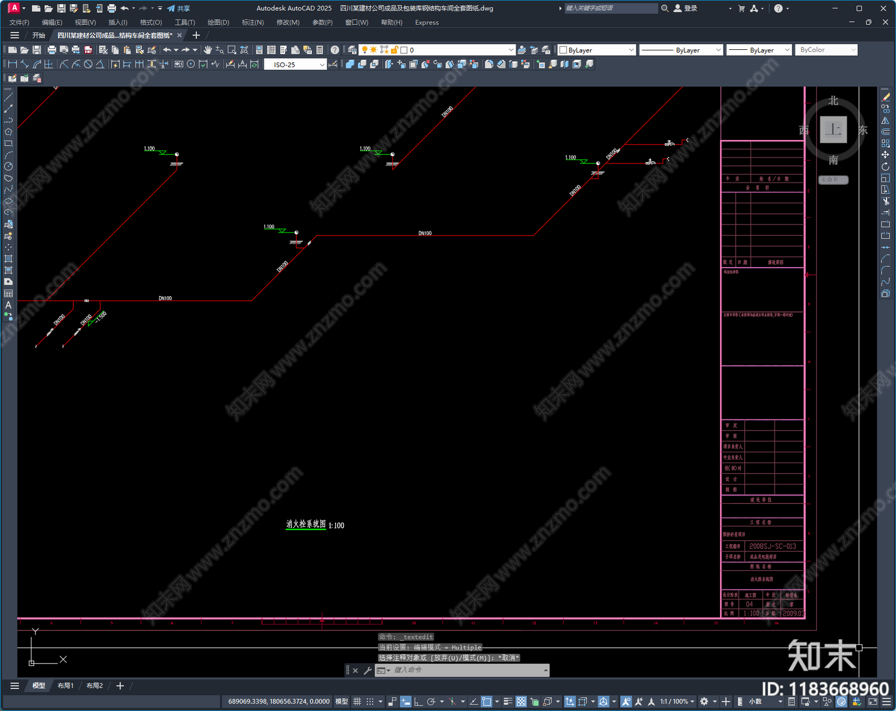
Task: Click the Solid Union tool icon
Action: tap(350, 64)
